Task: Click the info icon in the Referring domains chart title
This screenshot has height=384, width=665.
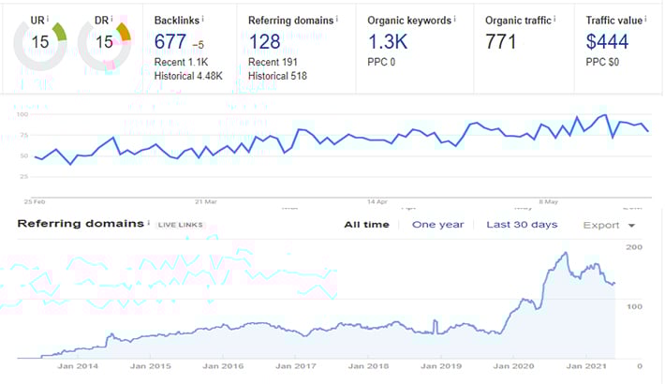Action: pos(148,223)
